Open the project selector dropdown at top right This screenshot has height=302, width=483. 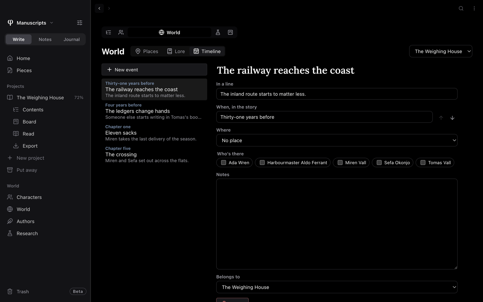click(441, 51)
